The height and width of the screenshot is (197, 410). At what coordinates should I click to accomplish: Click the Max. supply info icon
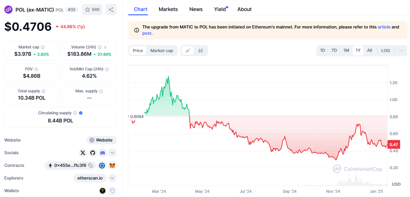[101, 91]
